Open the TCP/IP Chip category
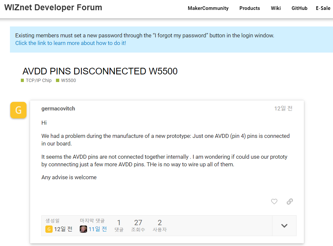 pos(36,80)
